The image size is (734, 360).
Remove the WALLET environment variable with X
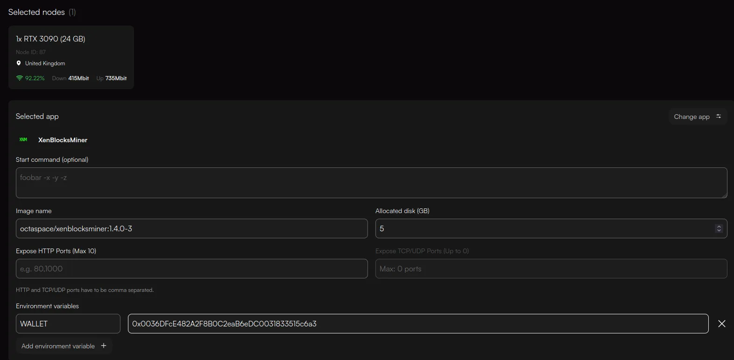pyautogui.click(x=721, y=324)
